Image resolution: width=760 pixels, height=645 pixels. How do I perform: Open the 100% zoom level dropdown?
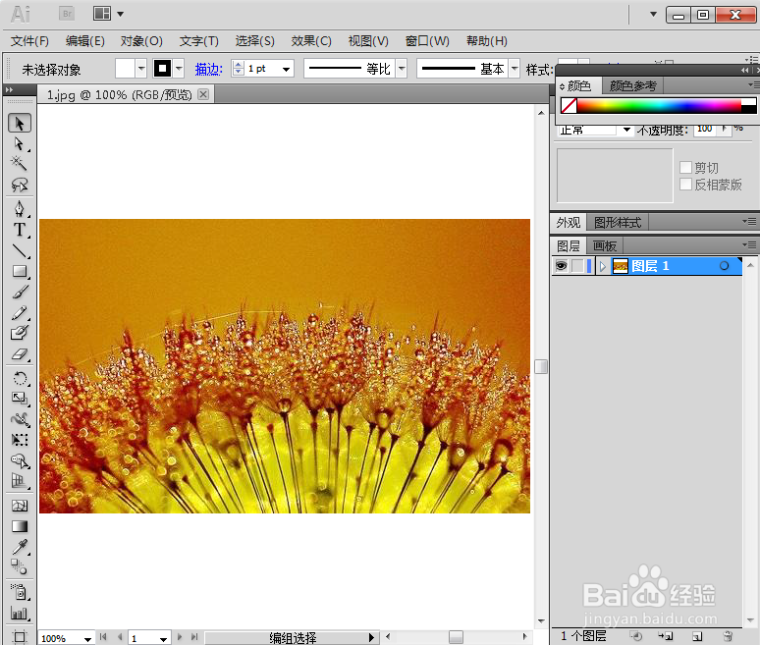(87, 639)
